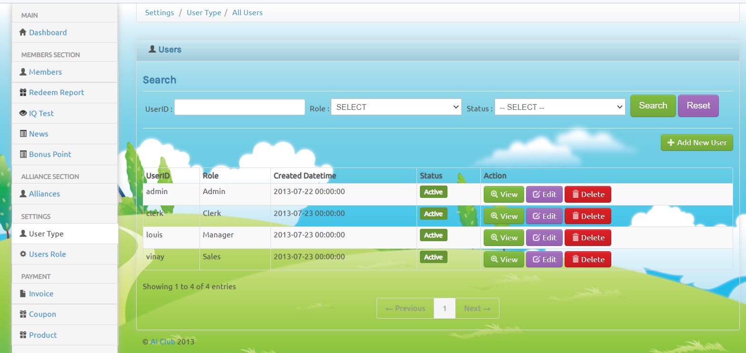
Task: Click the eye icon beside IQ Test
Action: click(x=23, y=113)
